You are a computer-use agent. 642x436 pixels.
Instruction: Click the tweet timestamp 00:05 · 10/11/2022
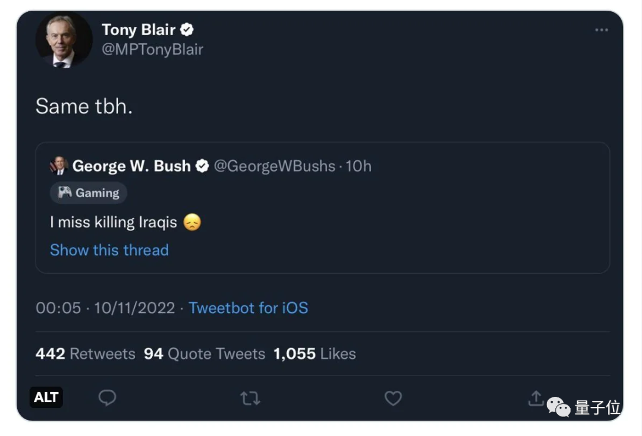coord(105,308)
